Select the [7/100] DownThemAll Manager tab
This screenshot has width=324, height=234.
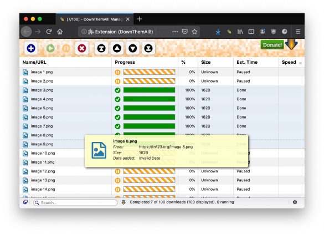point(95,19)
